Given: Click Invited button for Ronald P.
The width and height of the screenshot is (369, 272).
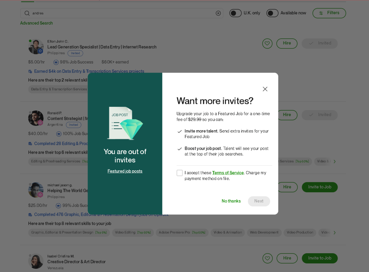Looking at the screenshot, I should click(x=320, y=115).
